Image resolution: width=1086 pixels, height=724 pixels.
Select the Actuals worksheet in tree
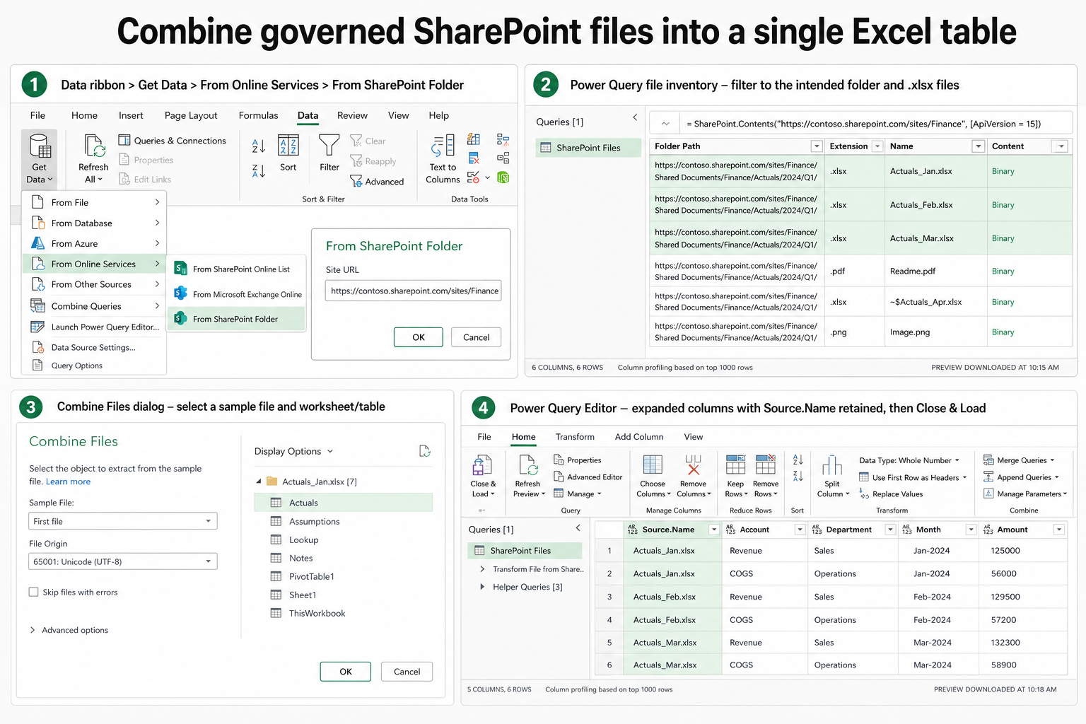344,503
